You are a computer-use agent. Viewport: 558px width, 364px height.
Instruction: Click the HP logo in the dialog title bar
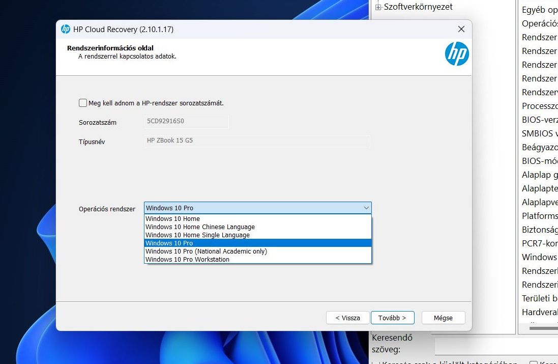point(65,30)
